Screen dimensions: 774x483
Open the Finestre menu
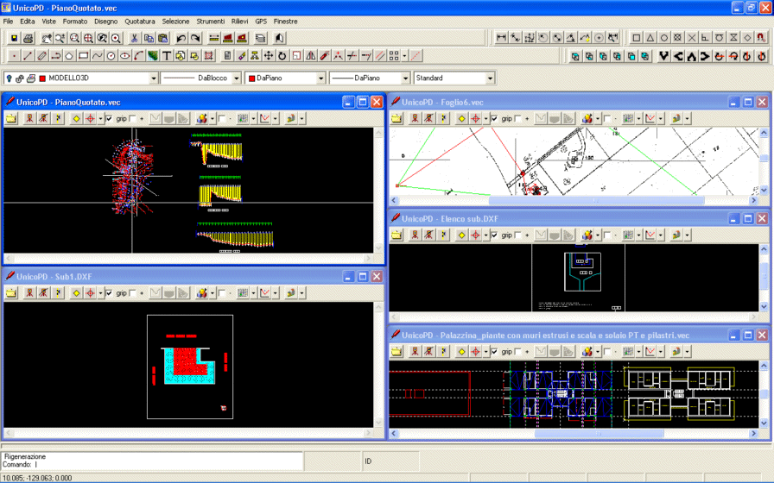285,22
